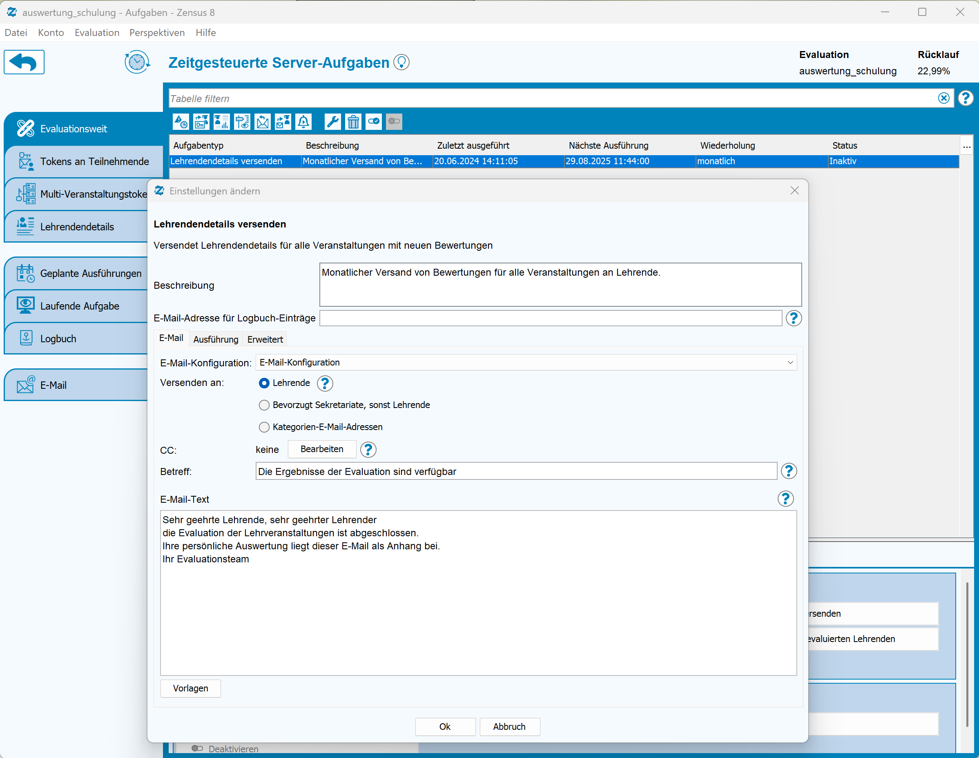Expand the E-Mail-Konfiguration dropdown
The image size is (979, 758).
click(x=790, y=362)
